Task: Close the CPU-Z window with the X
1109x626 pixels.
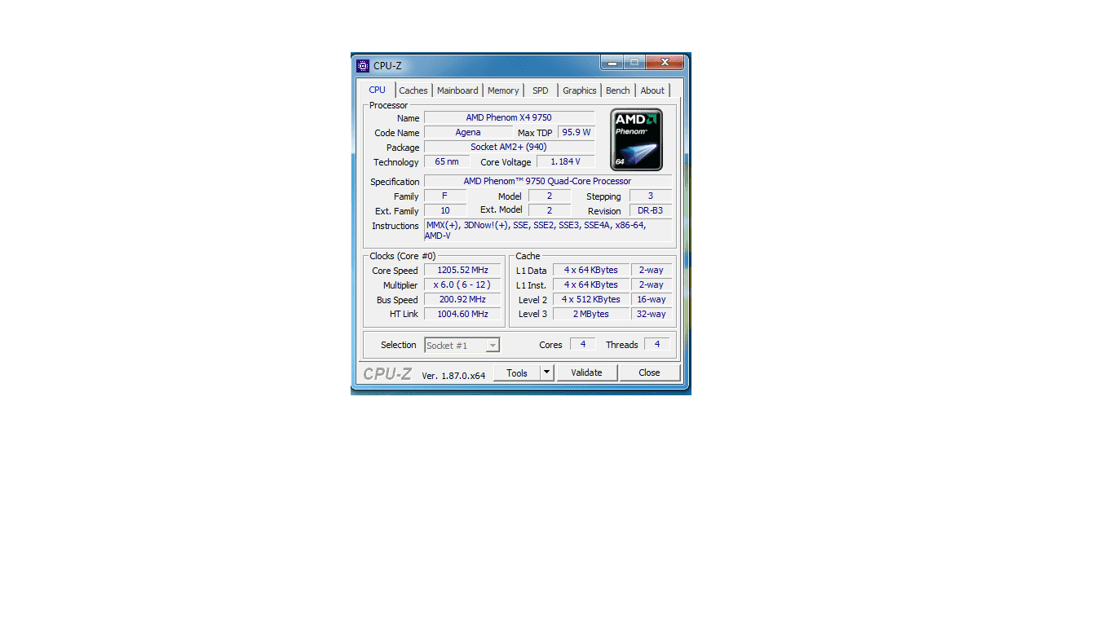Action: (x=665, y=62)
